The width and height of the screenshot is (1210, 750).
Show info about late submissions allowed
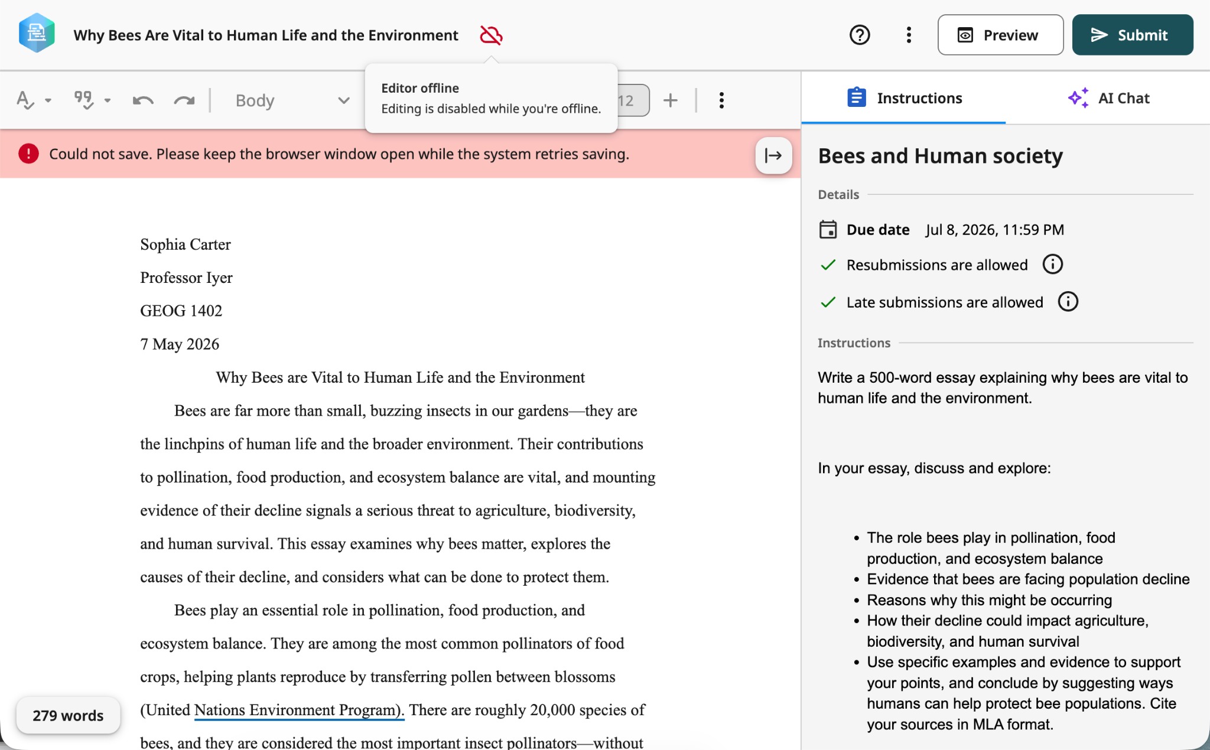(x=1068, y=302)
